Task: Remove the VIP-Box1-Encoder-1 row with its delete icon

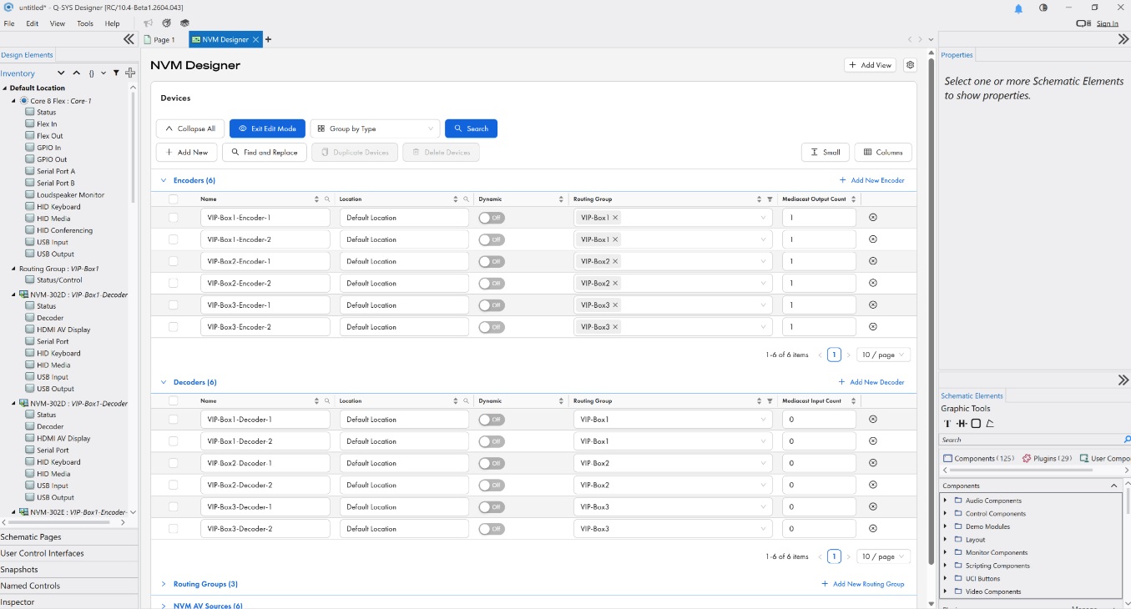Action: [x=873, y=218]
